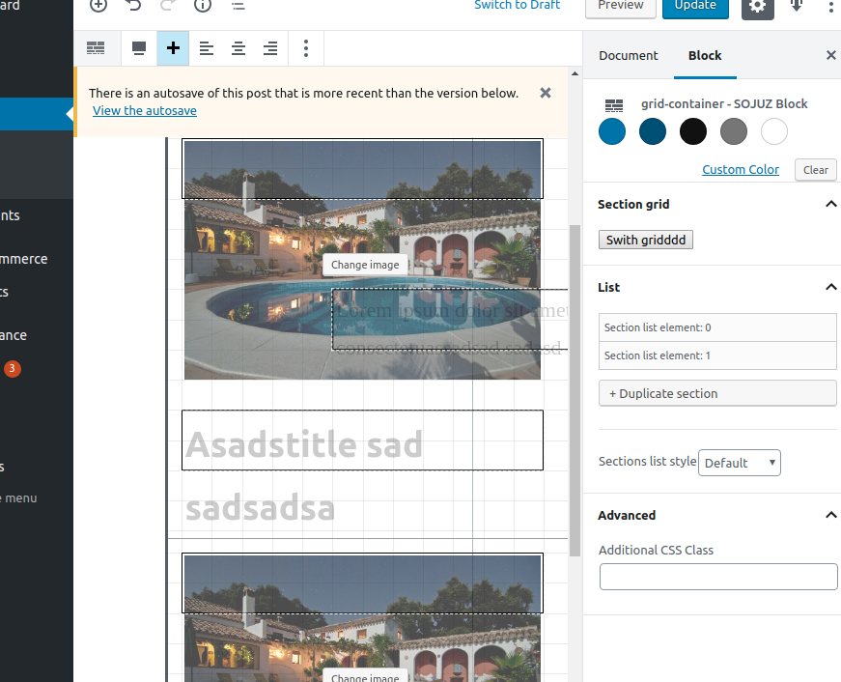Choose the dark blue color swatch

653,131
